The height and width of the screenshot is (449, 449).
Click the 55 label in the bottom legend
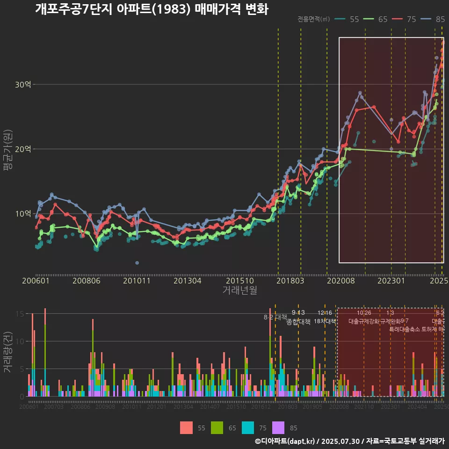[201, 428]
